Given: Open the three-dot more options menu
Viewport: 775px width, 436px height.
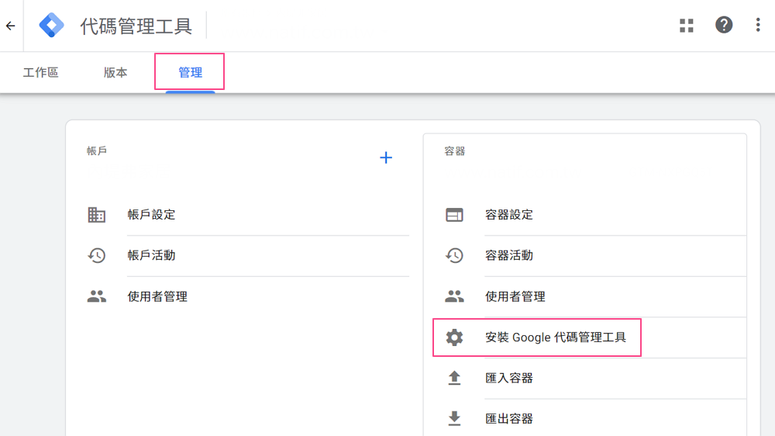Looking at the screenshot, I should tap(758, 25).
